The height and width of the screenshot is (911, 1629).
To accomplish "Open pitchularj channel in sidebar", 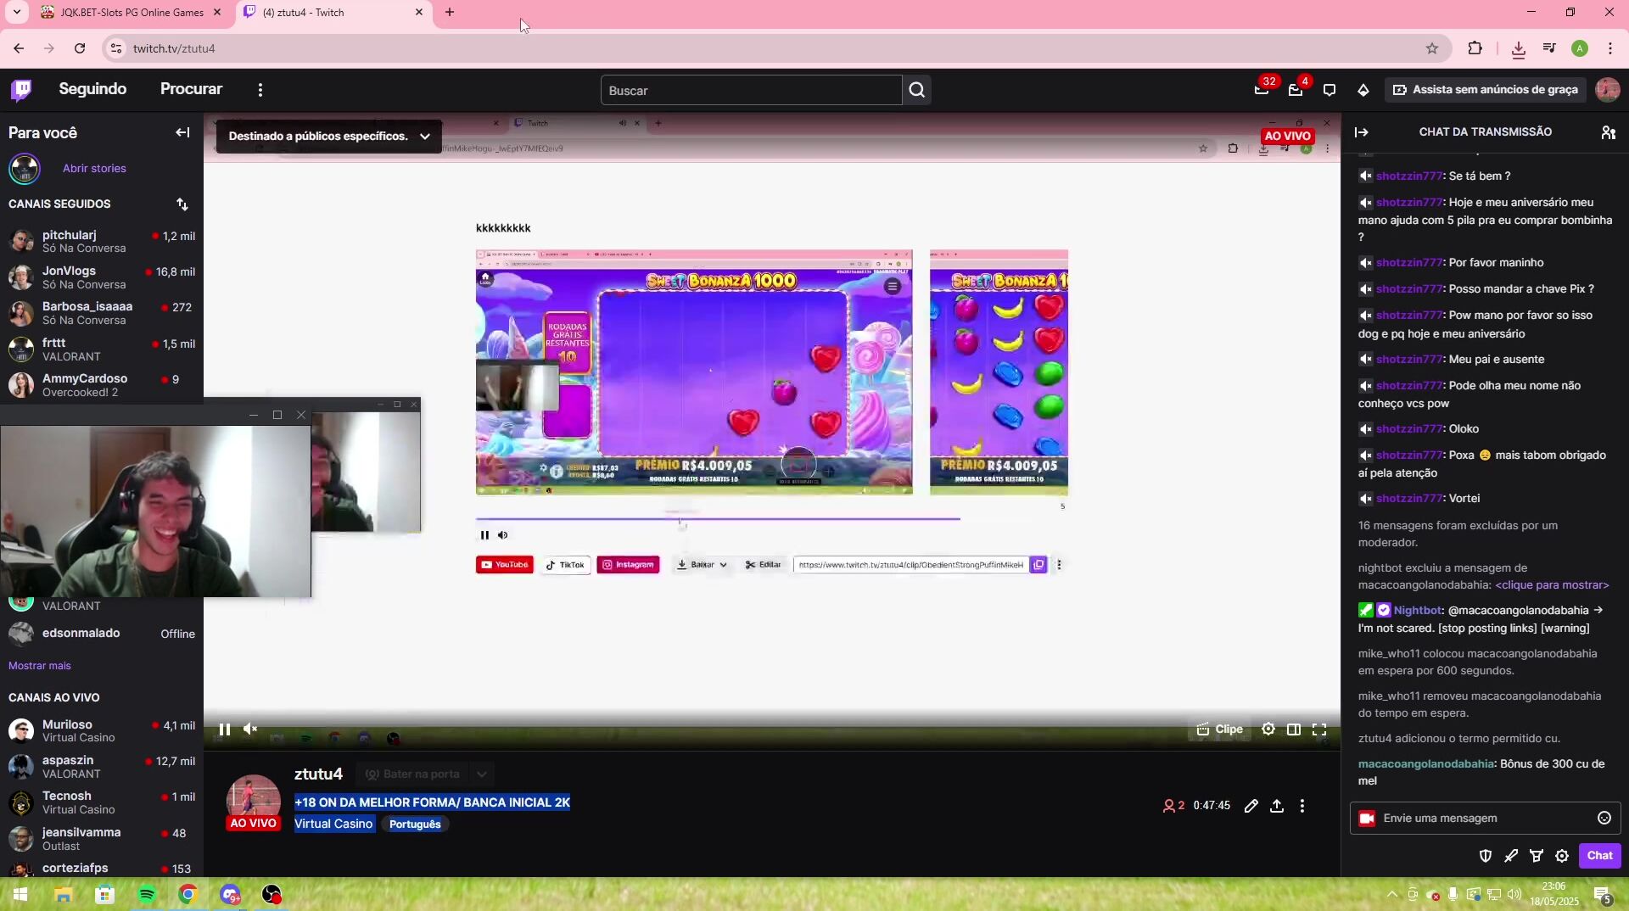I will coord(102,242).
